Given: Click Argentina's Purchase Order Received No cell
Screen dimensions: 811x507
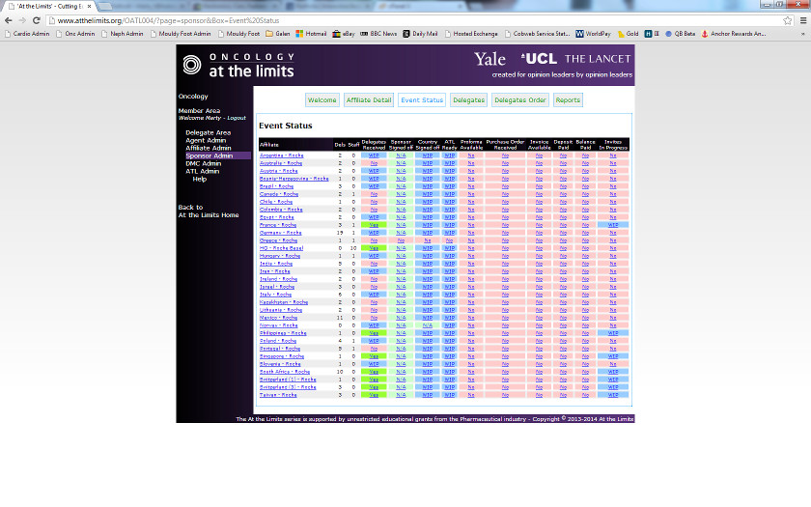Looking at the screenshot, I should (505, 155).
